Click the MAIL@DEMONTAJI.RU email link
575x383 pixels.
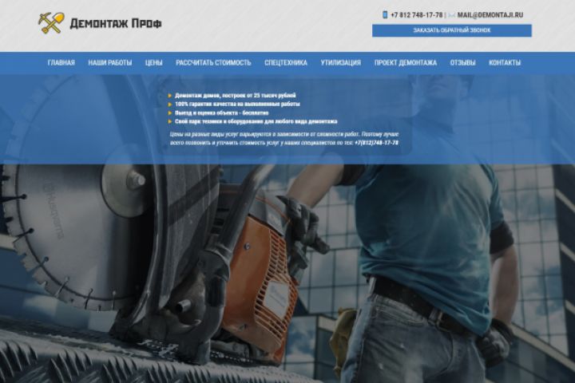tap(490, 15)
